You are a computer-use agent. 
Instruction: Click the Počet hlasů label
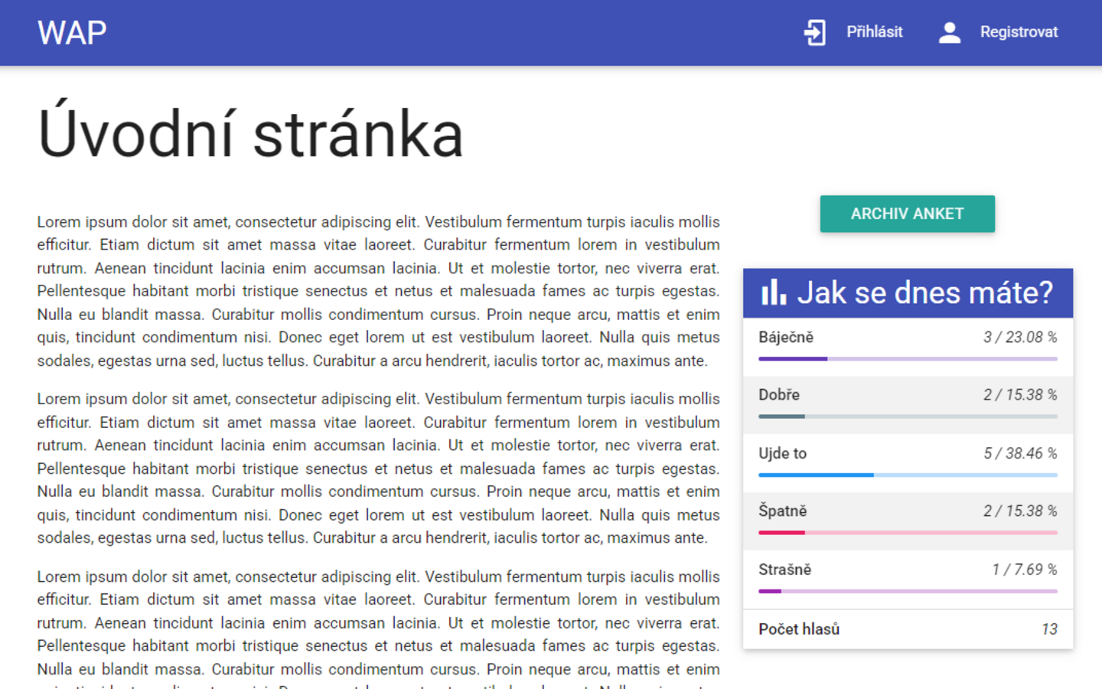[x=799, y=629]
